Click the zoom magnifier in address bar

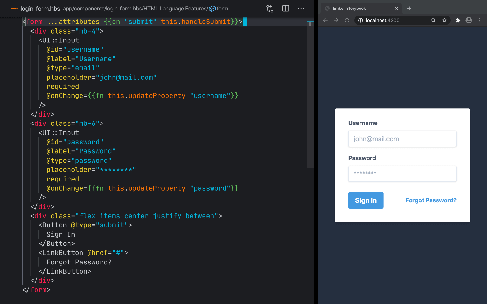coord(433,20)
